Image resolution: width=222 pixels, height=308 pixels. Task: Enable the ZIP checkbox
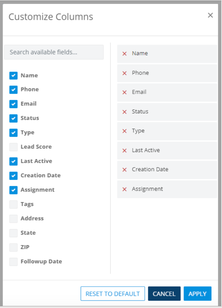13,248
